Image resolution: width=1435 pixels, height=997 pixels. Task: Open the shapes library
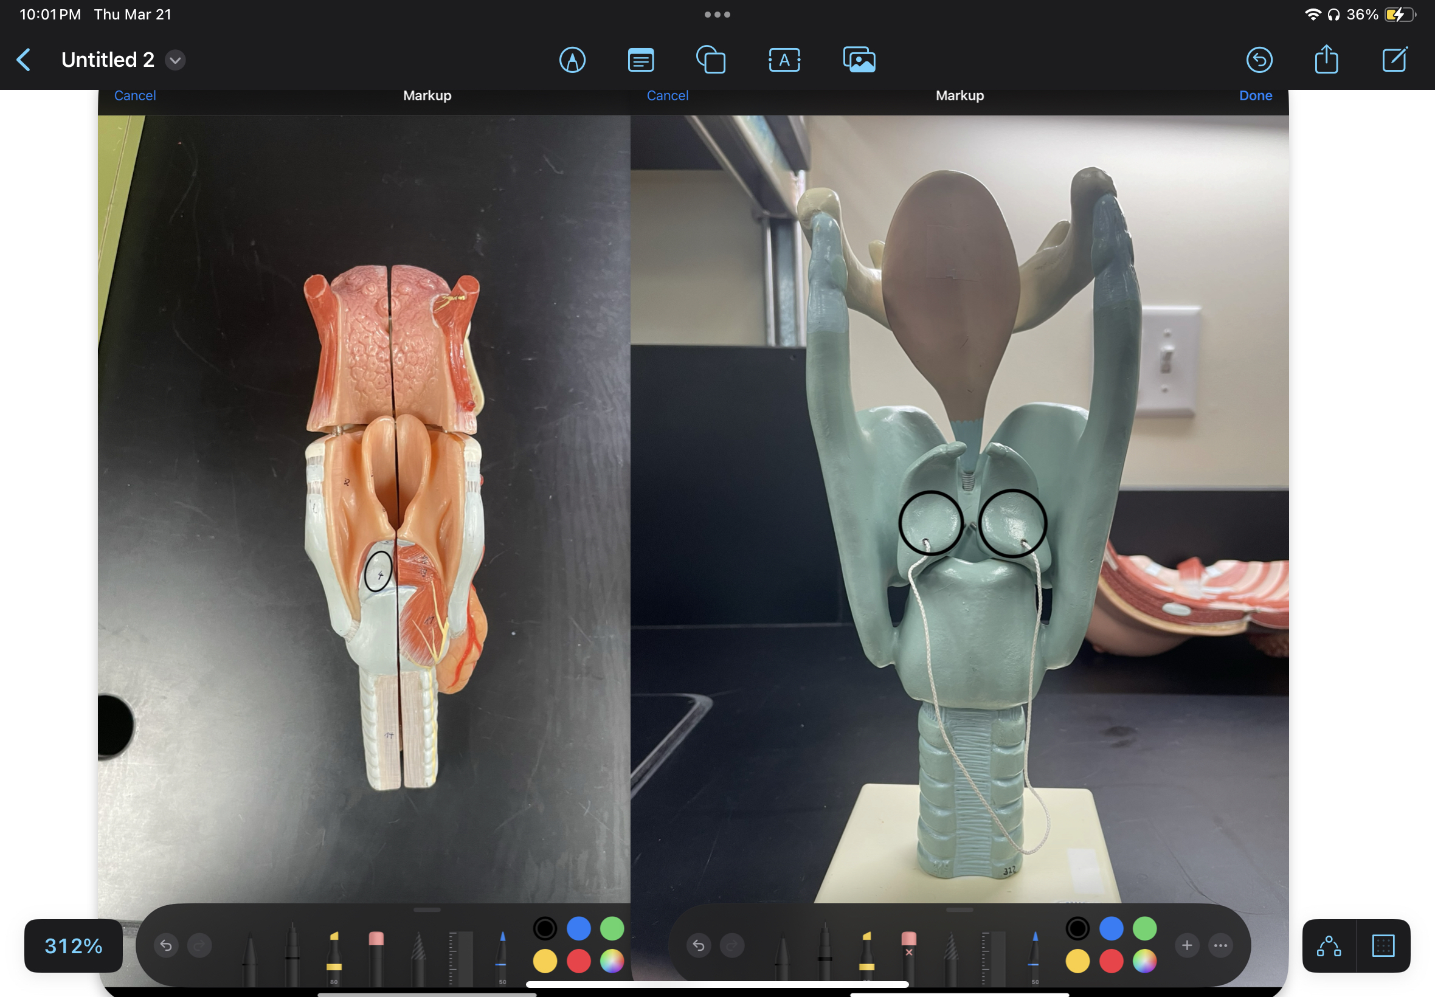click(x=711, y=60)
